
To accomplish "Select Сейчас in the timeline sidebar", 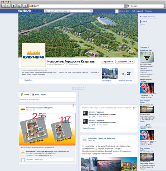I will coord(144,22).
